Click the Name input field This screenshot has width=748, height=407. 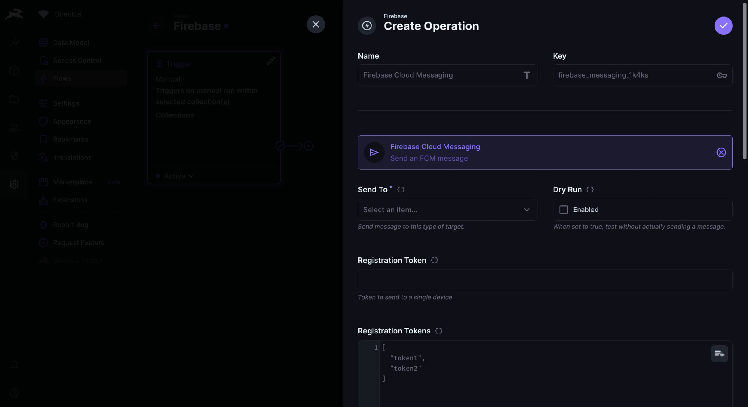[x=436, y=75]
